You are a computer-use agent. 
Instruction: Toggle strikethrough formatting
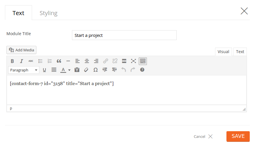click(x=31, y=61)
